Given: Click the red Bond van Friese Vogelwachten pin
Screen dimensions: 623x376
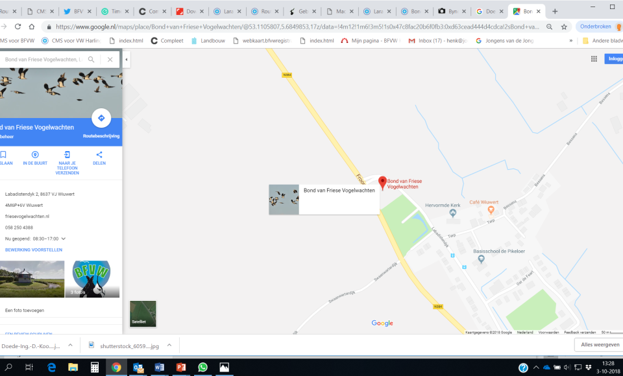Looking at the screenshot, I should [x=382, y=183].
